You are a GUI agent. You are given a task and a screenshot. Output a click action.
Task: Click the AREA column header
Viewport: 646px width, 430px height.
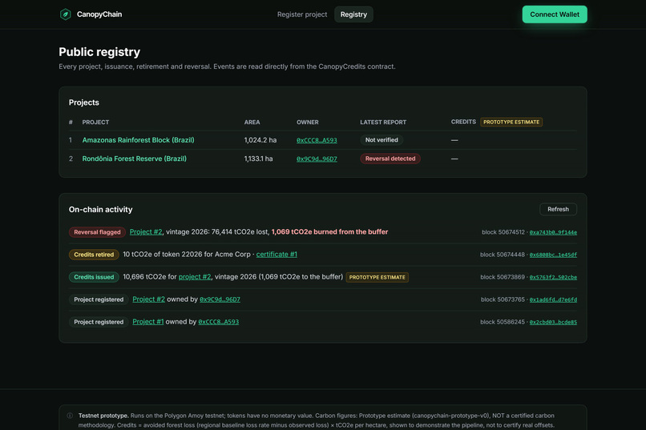(x=252, y=123)
